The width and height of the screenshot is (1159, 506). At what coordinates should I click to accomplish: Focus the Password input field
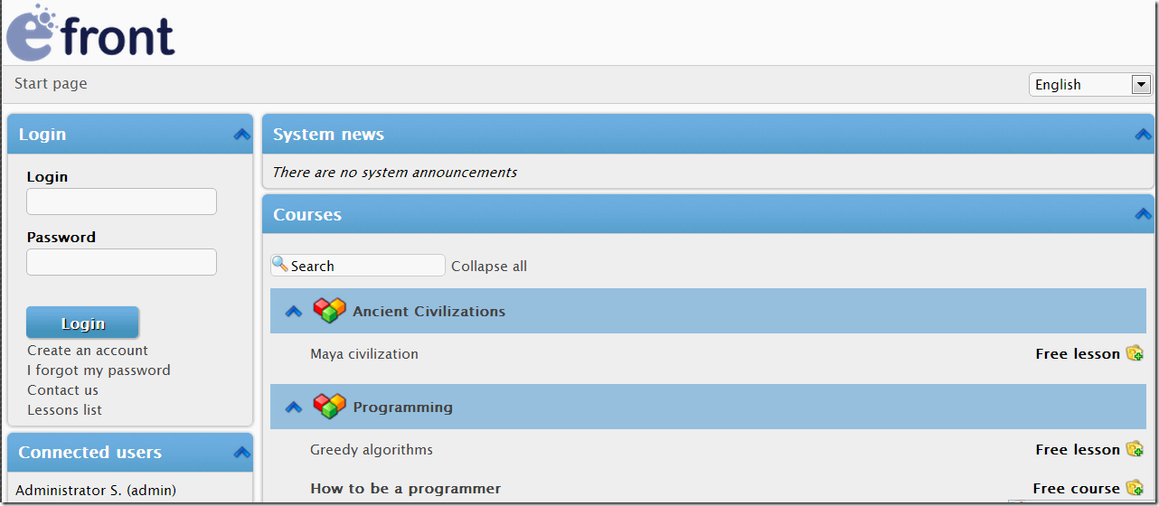click(x=121, y=262)
